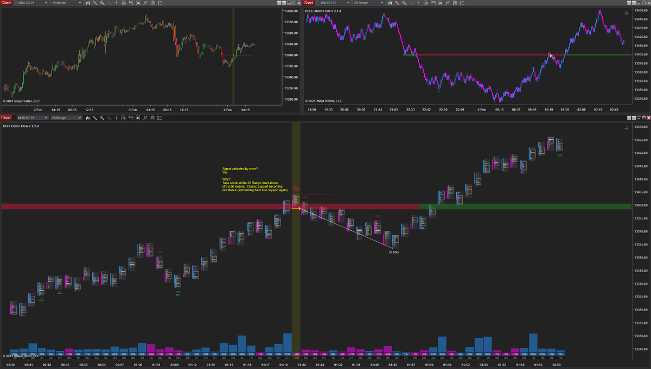Open Data Box in top-right Range chart
This screenshot has height=369, width=651.
click(x=426, y=3)
